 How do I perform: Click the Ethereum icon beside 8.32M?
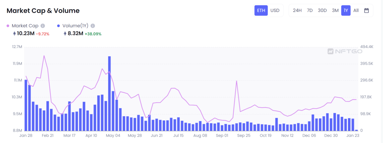[65, 34]
